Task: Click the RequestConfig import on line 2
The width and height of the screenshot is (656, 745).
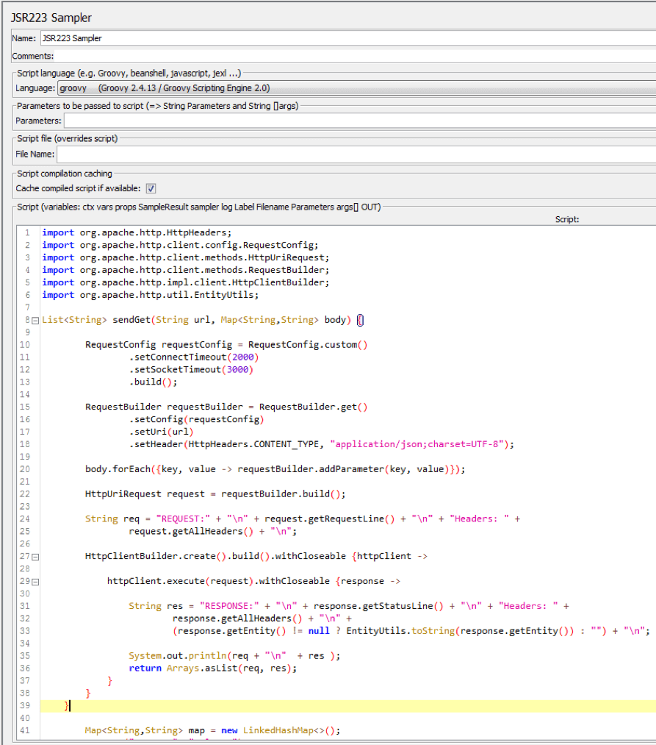Action: tap(180, 245)
